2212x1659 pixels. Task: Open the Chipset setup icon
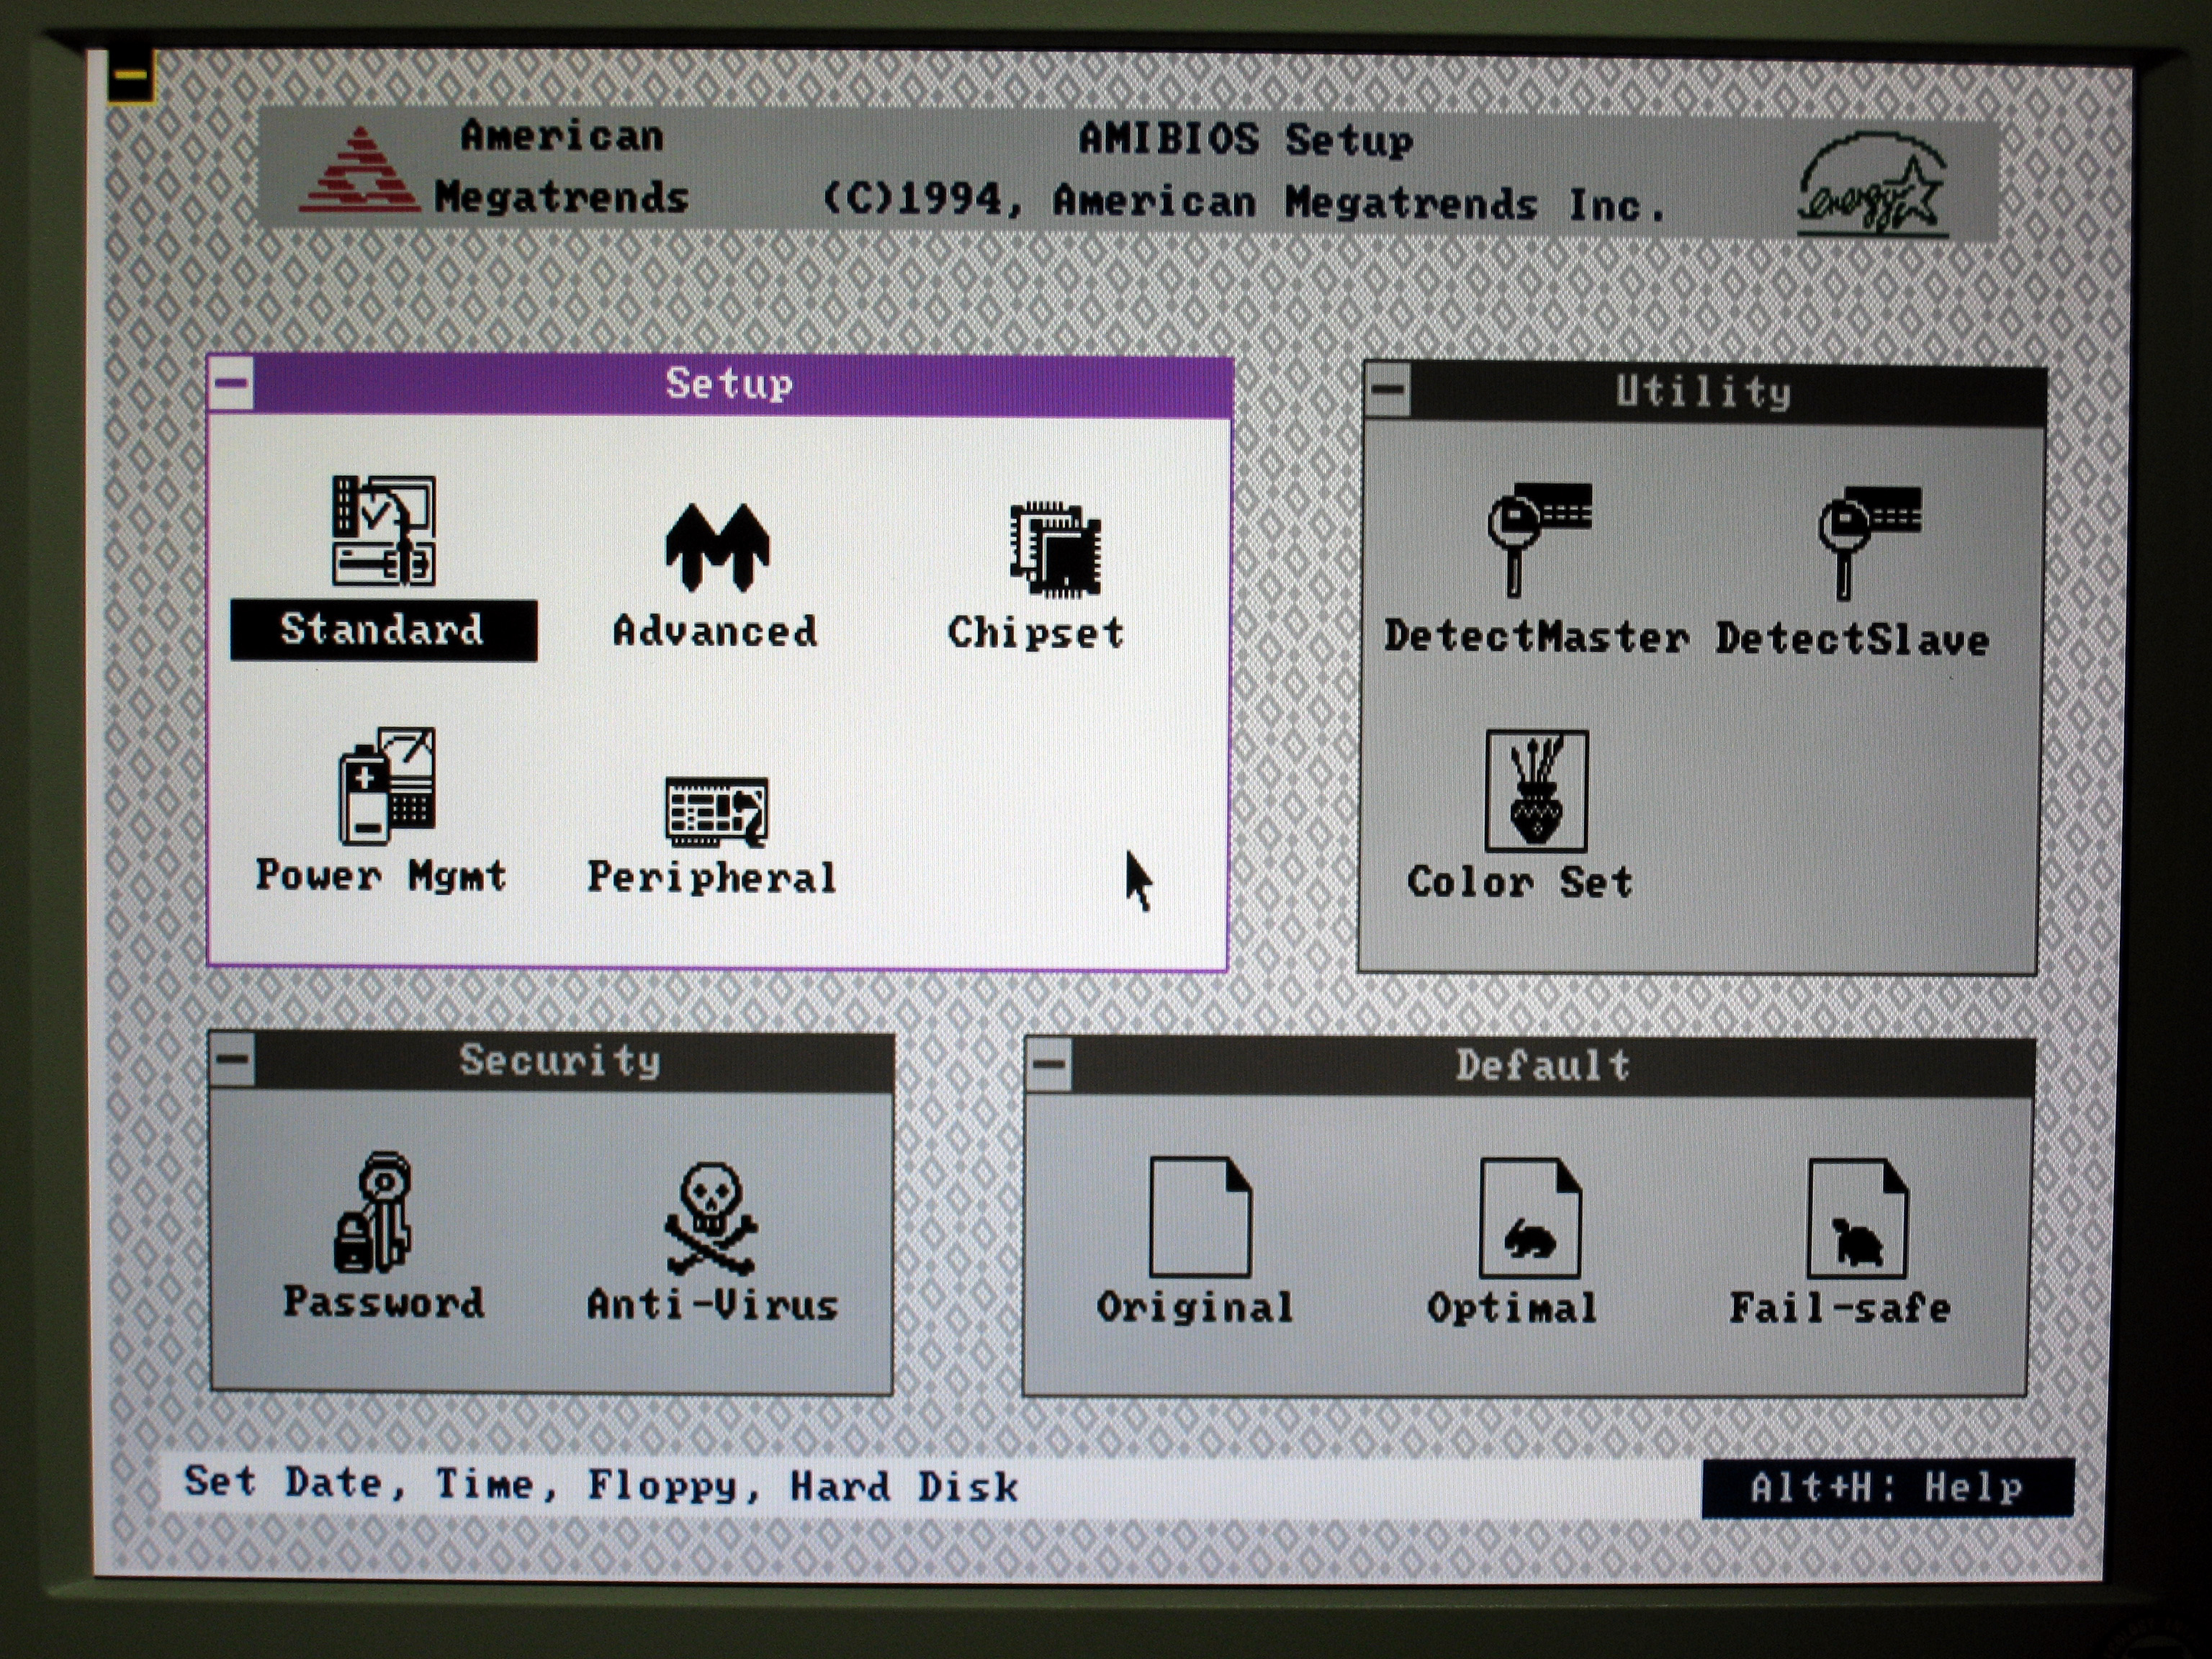[1055, 549]
